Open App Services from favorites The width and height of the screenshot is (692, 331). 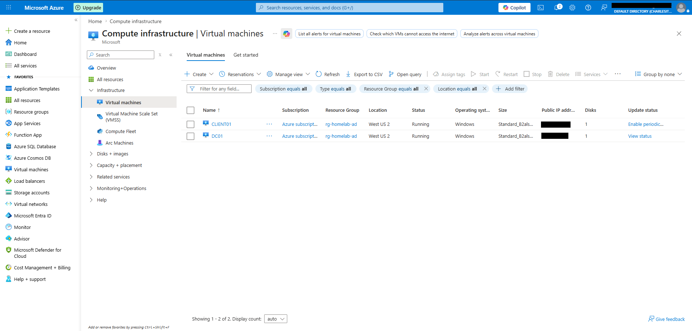[x=27, y=123]
